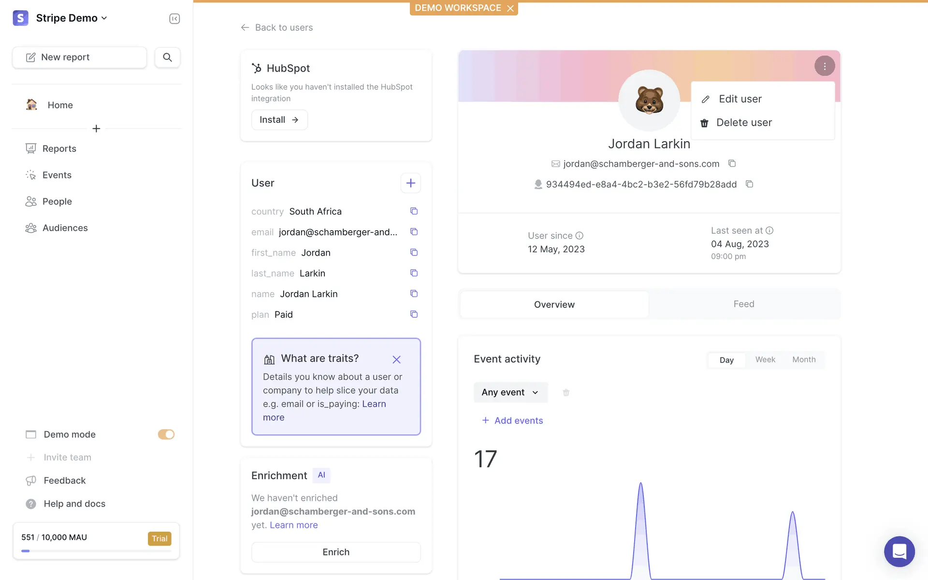928x580 pixels.
Task: Switch event activity to Week view
Action: (765, 360)
